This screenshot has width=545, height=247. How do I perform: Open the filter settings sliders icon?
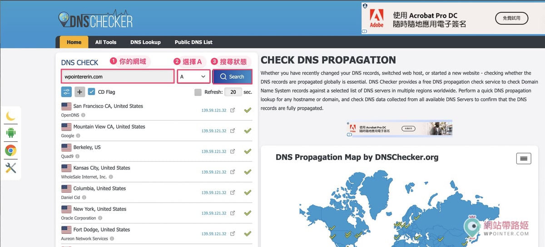click(x=66, y=92)
